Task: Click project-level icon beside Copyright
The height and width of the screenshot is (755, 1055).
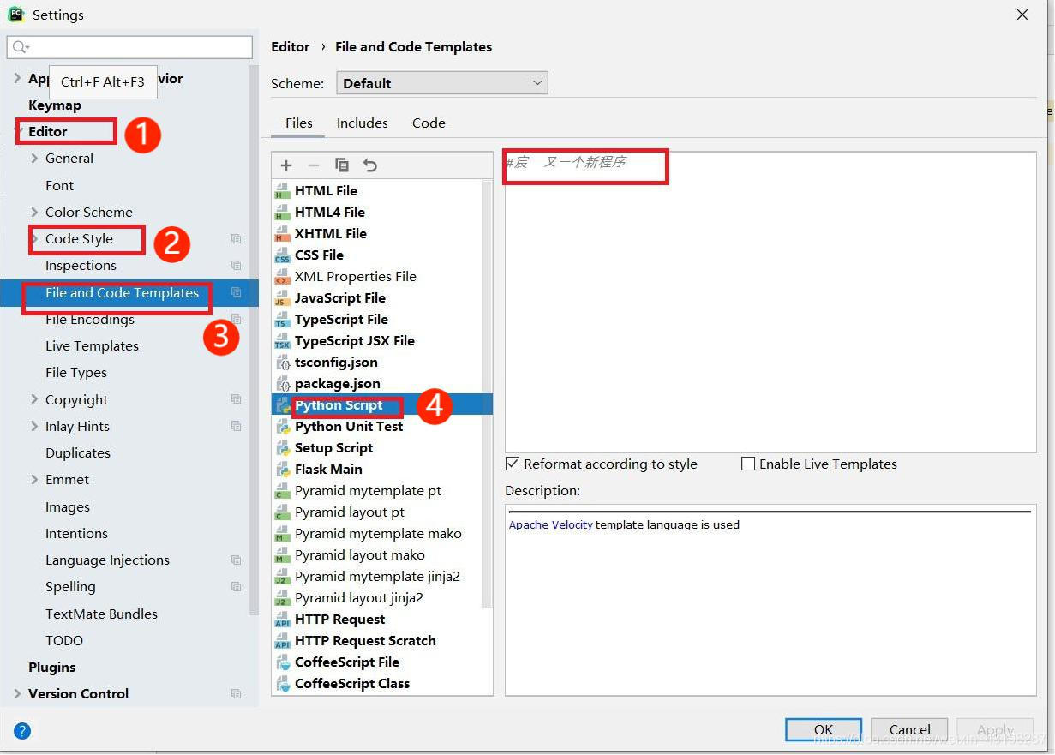Action: pyautogui.click(x=236, y=399)
